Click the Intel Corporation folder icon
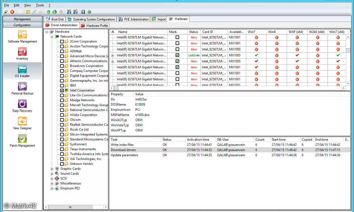 coord(67,90)
